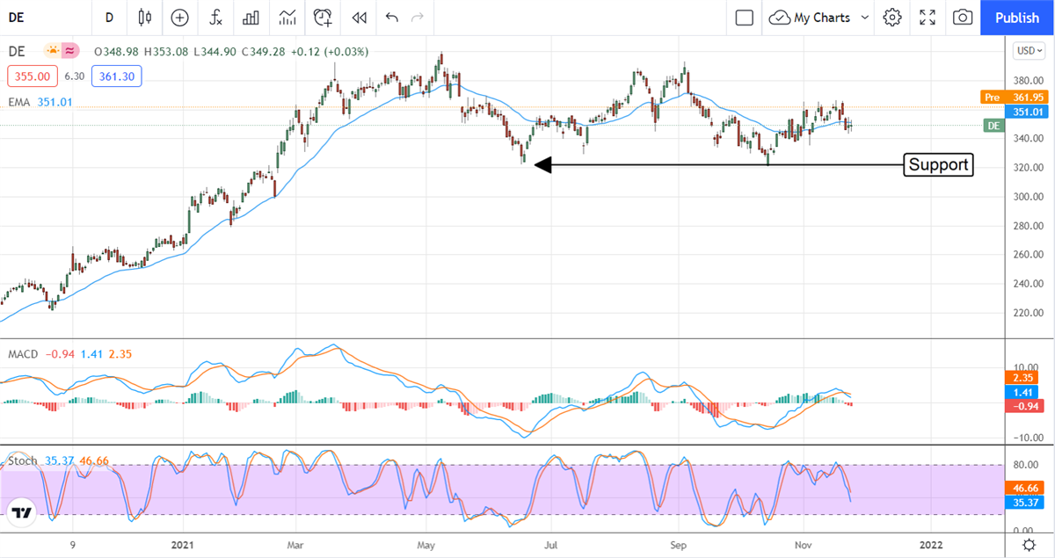Expand My Charts dropdown arrow

[x=865, y=18]
